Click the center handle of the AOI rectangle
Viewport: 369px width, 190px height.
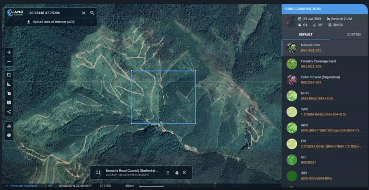[163, 97]
